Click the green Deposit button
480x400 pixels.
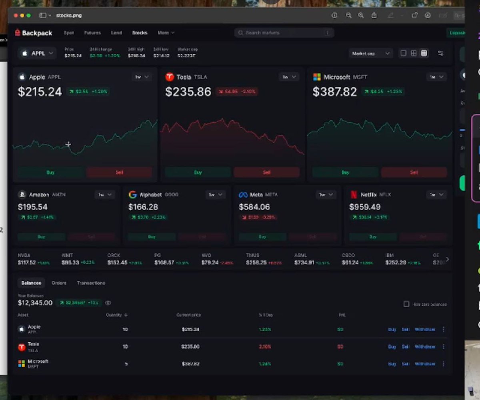455,33
